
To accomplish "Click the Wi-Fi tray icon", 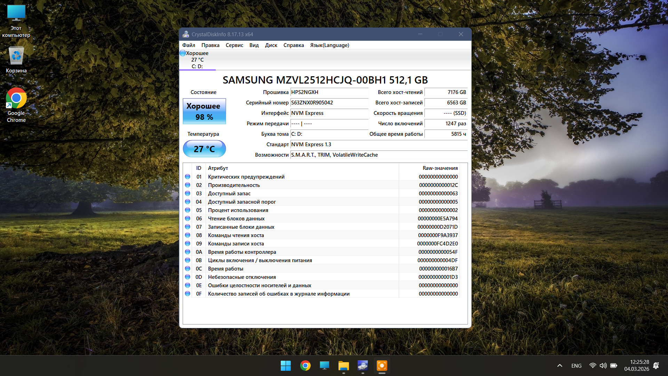I will coord(593,366).
